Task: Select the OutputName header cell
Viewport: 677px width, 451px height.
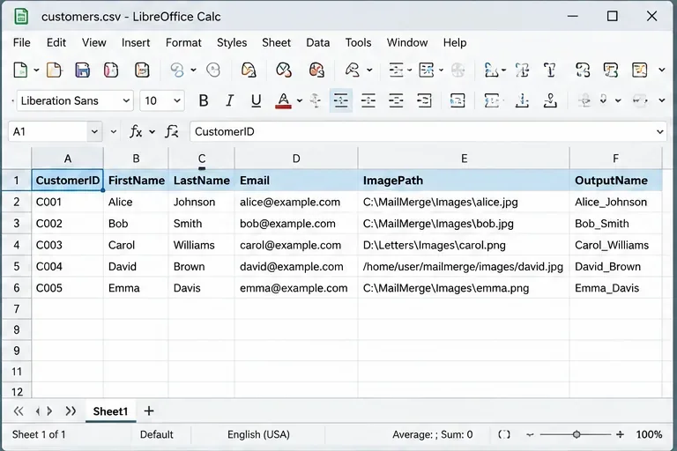Action: click(615, 181)
